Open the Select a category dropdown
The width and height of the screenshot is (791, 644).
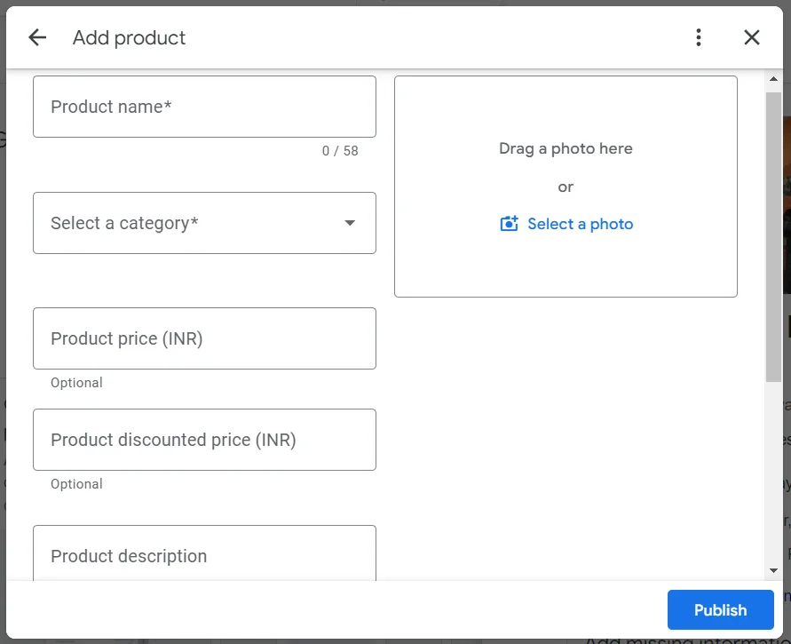pos(204,223)
